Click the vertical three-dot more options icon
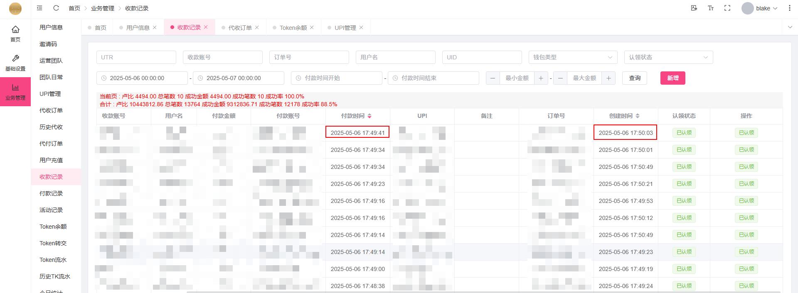This screenshot has width=798, height=293. point(789,8)
